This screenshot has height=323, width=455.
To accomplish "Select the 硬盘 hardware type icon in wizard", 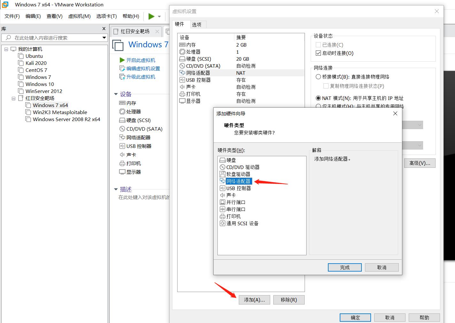I will point(223,160).
